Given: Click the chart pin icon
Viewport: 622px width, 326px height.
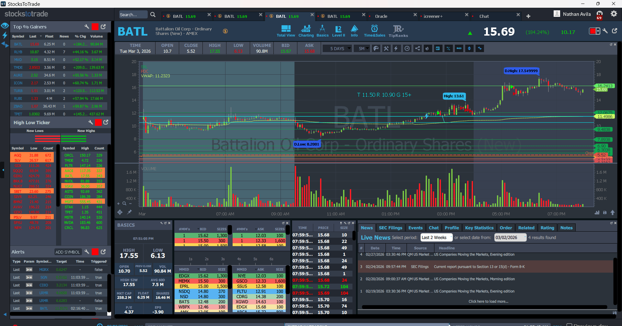Looking at the screenshot, I should [129, 212].
